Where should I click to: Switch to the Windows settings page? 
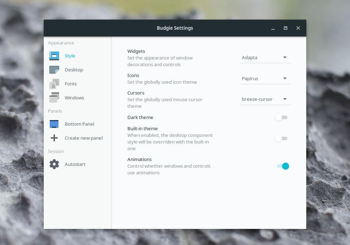coord(78,98)
